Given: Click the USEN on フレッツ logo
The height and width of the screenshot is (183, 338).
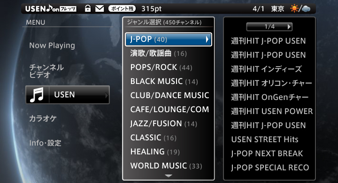Looking at the screenshot, I should tap(51, 8).
